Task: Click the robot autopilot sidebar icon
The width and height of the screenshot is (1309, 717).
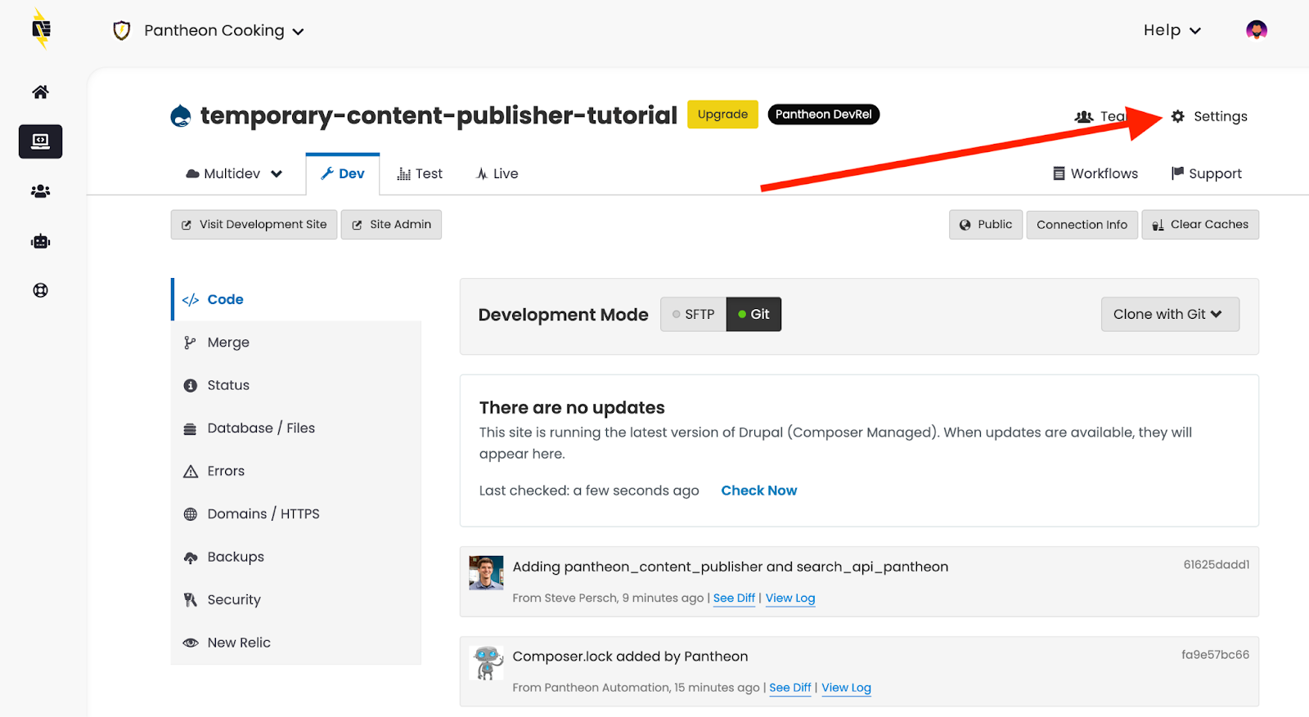Action: click(x=40, y=241)
